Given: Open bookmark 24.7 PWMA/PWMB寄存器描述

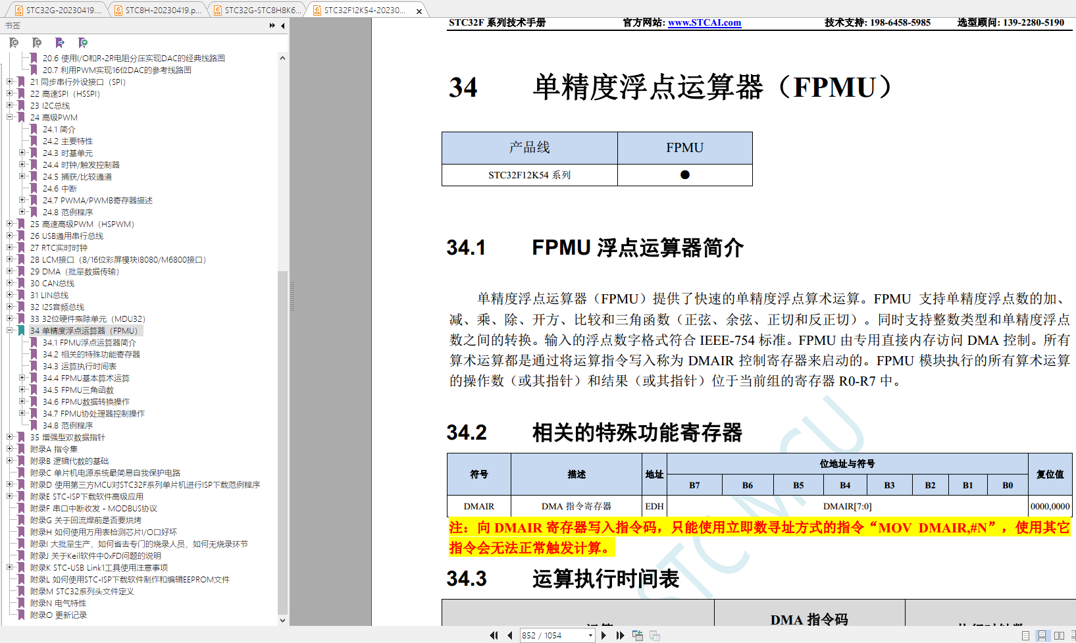Looking at the screenshot, I should click(x=97, y=200).
